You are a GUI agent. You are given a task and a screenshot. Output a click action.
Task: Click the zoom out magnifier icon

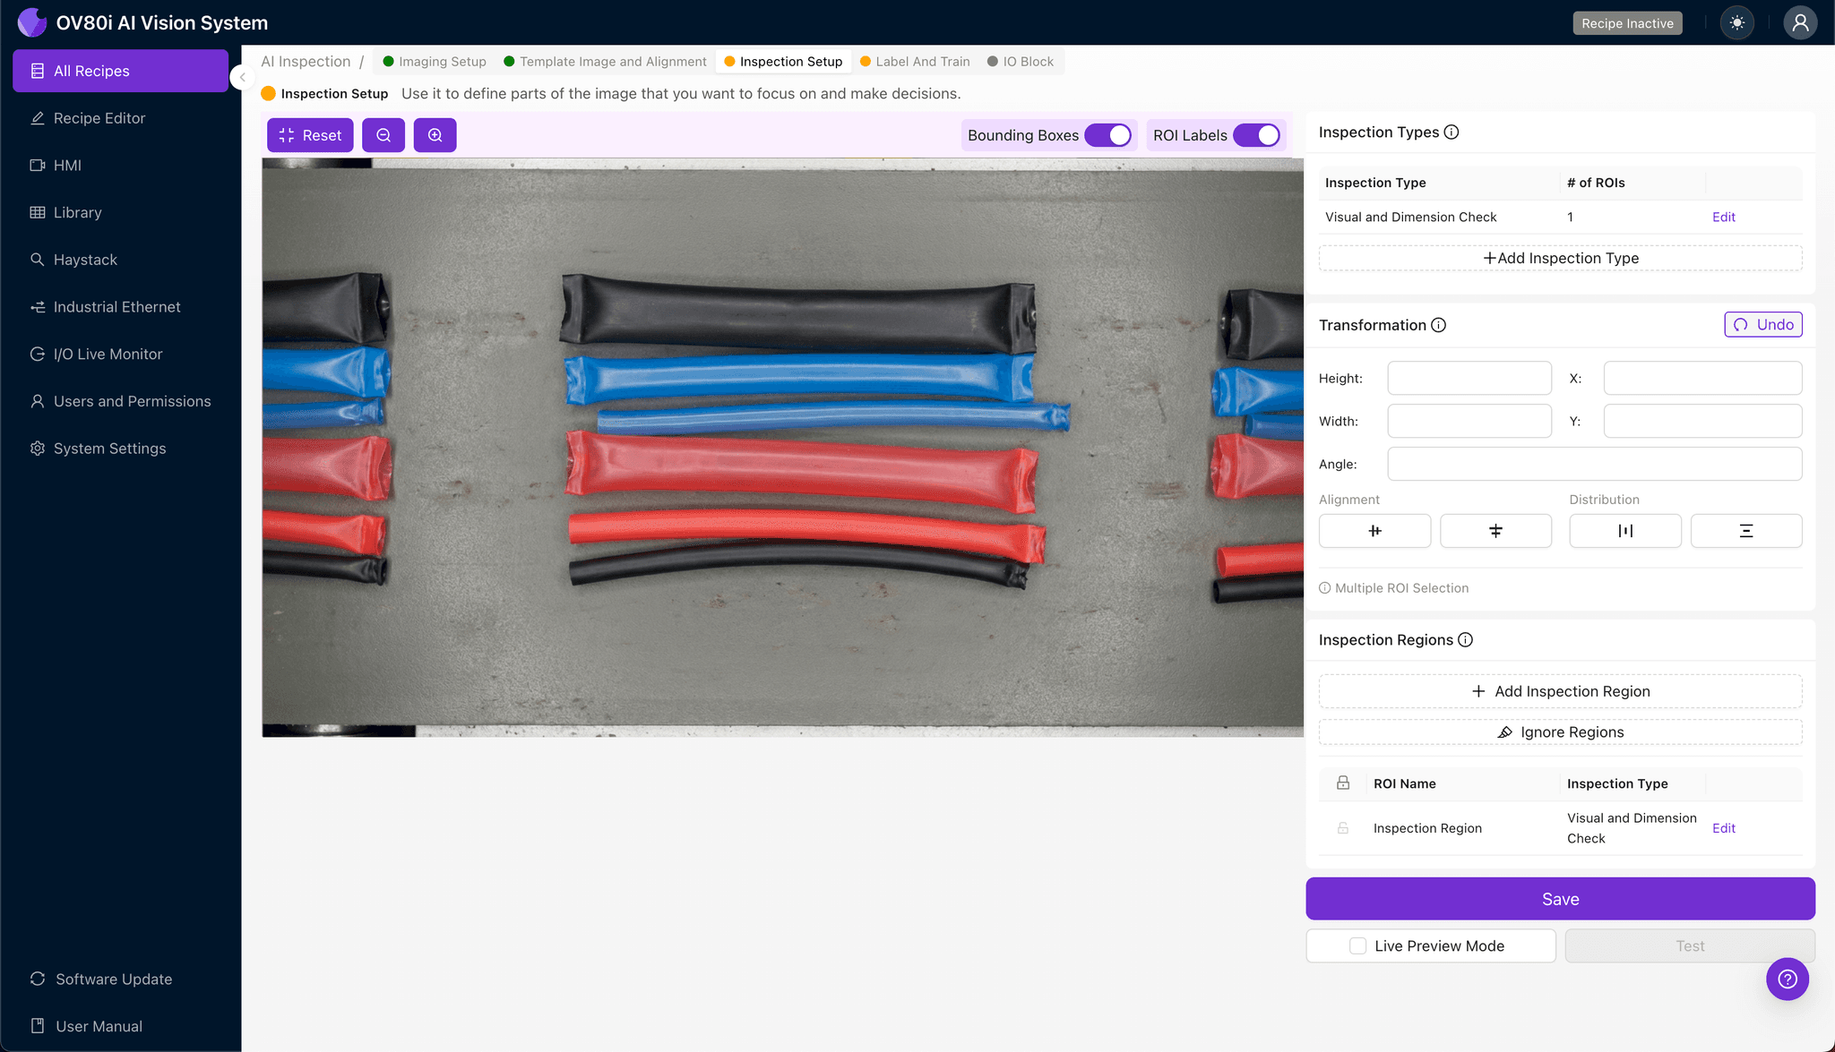tap(383, 135)
